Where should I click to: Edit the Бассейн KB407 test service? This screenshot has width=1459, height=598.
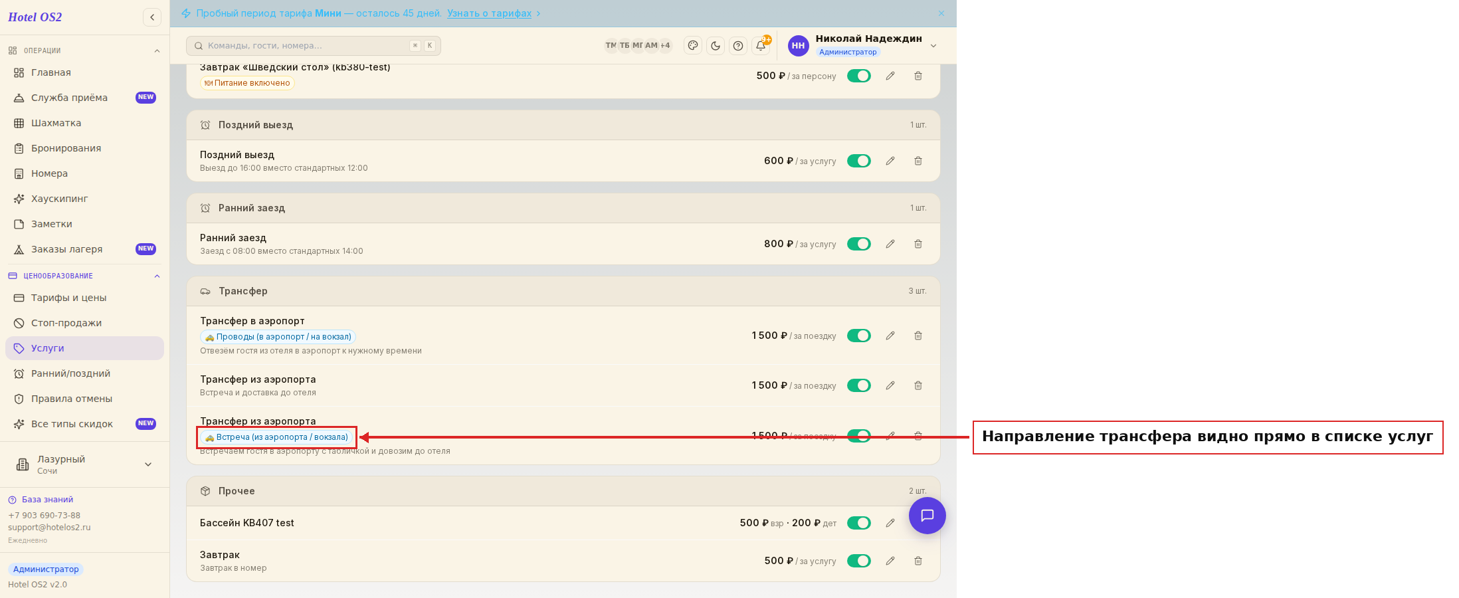click(x=890, y=523)
